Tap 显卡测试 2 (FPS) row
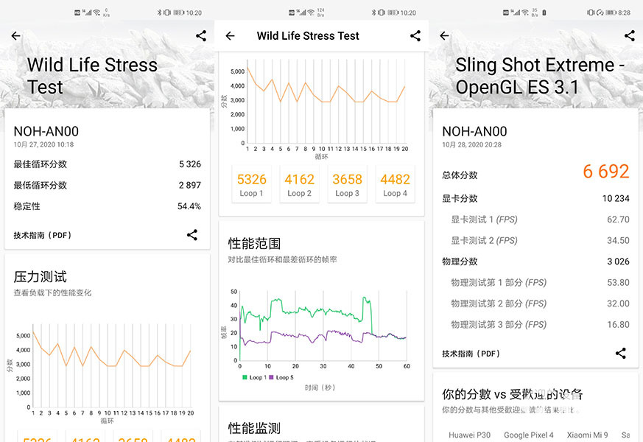 [535, 241]
